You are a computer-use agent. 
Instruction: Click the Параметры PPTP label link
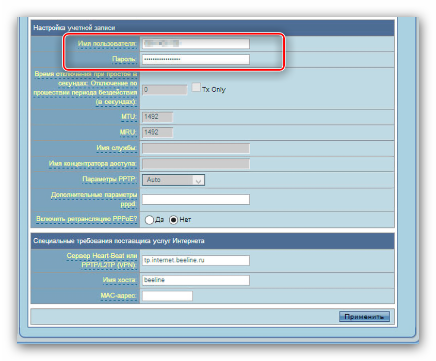pos(109,179)
